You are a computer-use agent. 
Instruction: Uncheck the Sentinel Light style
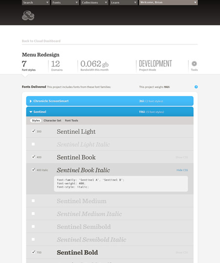[x=33, y=131]
